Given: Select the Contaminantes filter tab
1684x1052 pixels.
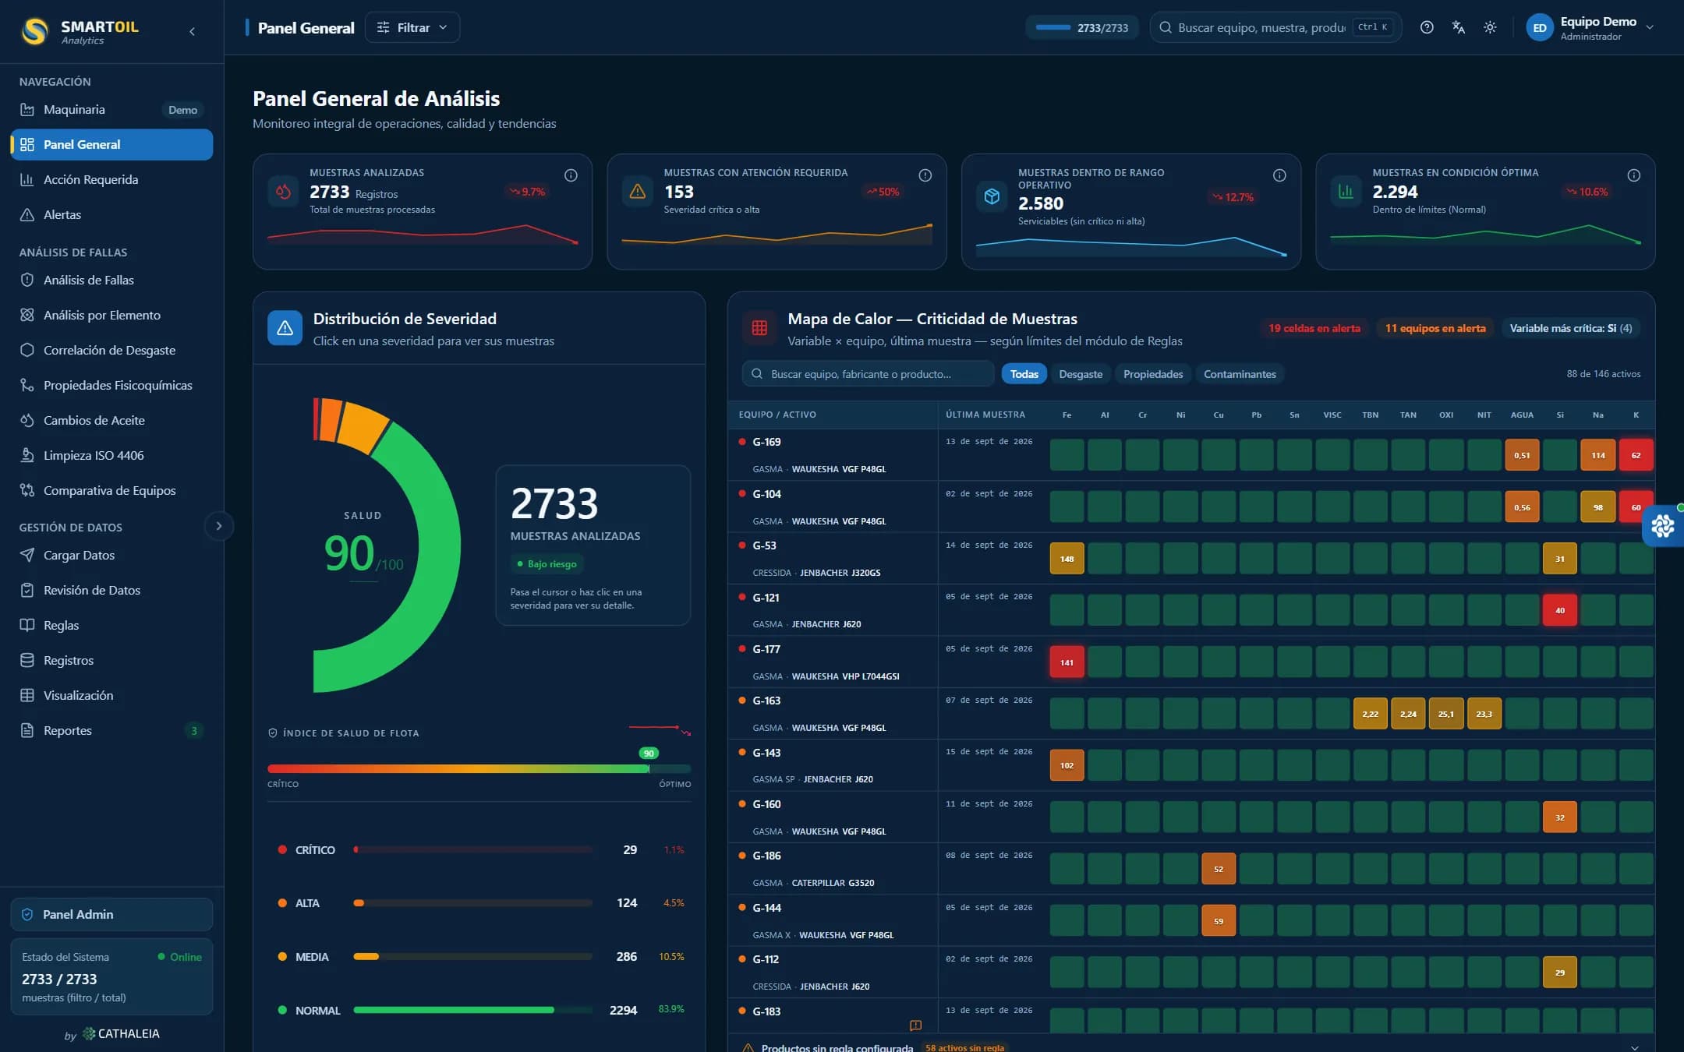Looking at the screenshot, I should point(1240,374).
